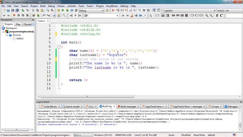Click the pointer selection tool icon
Viewport: 243px width, 137px height.
pyautogui.click(x=151, y=15)
